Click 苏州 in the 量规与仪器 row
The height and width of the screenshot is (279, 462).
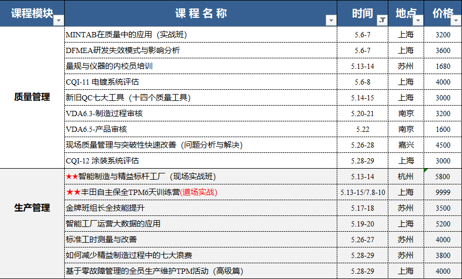(406, 66)
